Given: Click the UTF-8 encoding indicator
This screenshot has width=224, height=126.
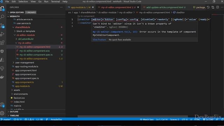Looking at the screenshot, I should coord(184,119).
